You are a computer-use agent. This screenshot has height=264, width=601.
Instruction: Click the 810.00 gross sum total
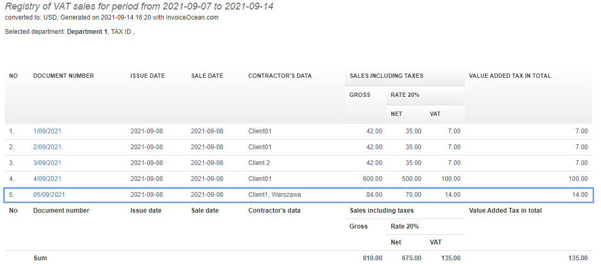click(372, 258)
